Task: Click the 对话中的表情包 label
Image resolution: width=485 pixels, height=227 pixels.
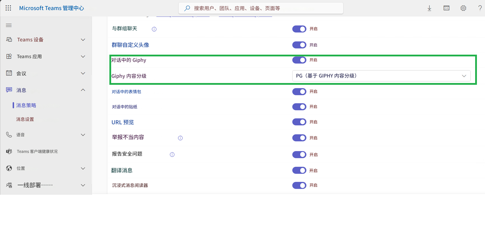Action: pos(127,91)
